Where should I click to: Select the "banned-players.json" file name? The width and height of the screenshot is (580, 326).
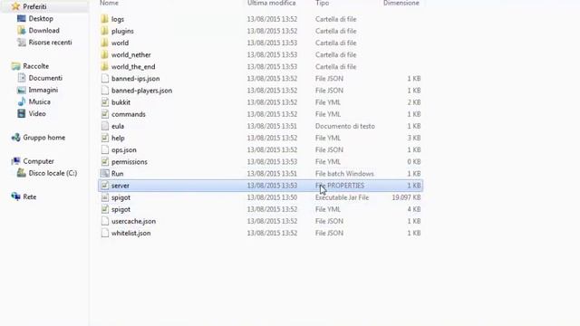tap(141, 91)
